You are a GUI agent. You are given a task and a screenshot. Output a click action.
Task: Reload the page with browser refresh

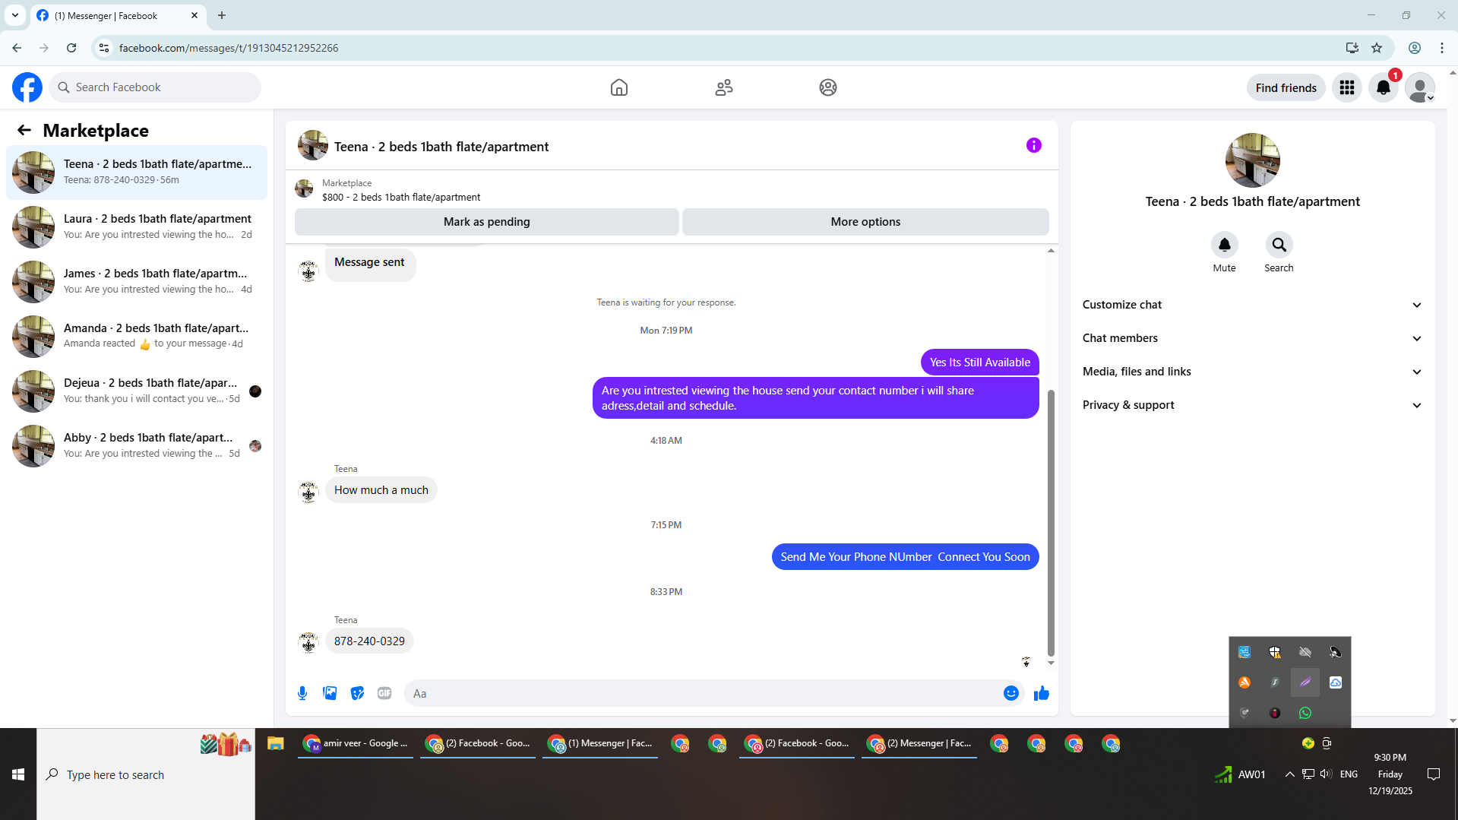pyautogui.click(x=71, y=48)
